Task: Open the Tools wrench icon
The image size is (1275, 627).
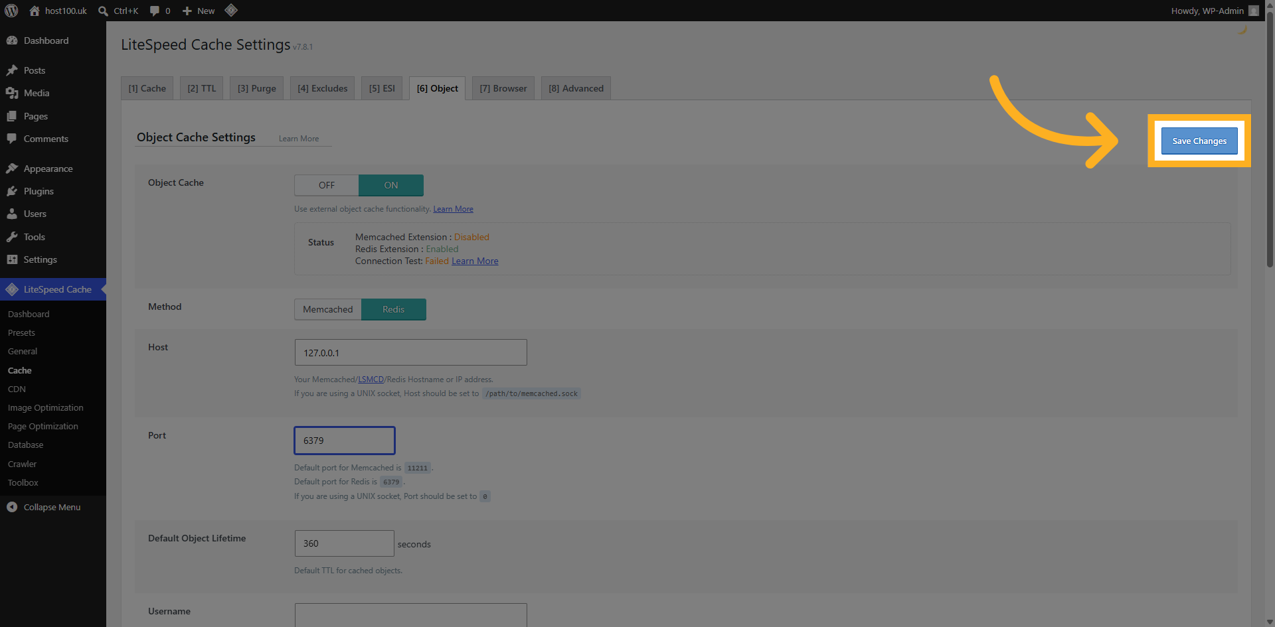Action: [12, 237]
